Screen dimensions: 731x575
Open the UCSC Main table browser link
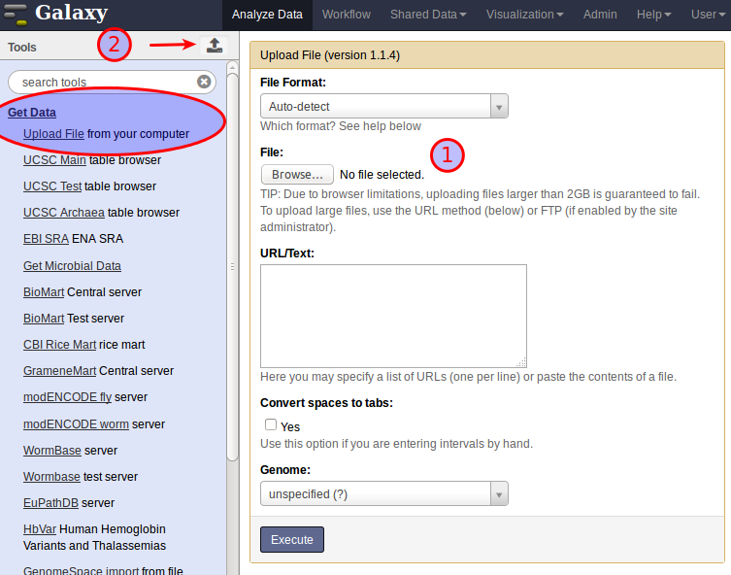coord(54,160)
